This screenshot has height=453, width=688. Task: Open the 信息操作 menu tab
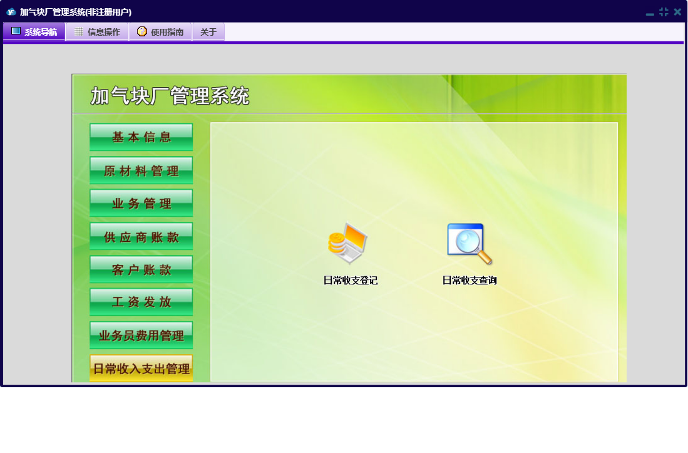pyautogui.click(x=98, y=31)
